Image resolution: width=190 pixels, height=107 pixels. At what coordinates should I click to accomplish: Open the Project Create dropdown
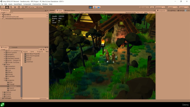(x=4, y=50)
